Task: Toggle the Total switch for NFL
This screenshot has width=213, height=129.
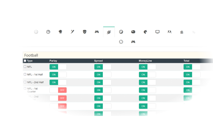Action: [192, 67]
